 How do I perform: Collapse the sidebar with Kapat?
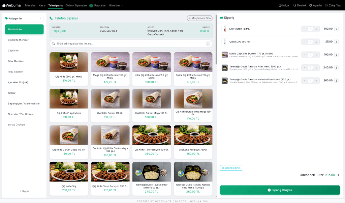(24, 191)
